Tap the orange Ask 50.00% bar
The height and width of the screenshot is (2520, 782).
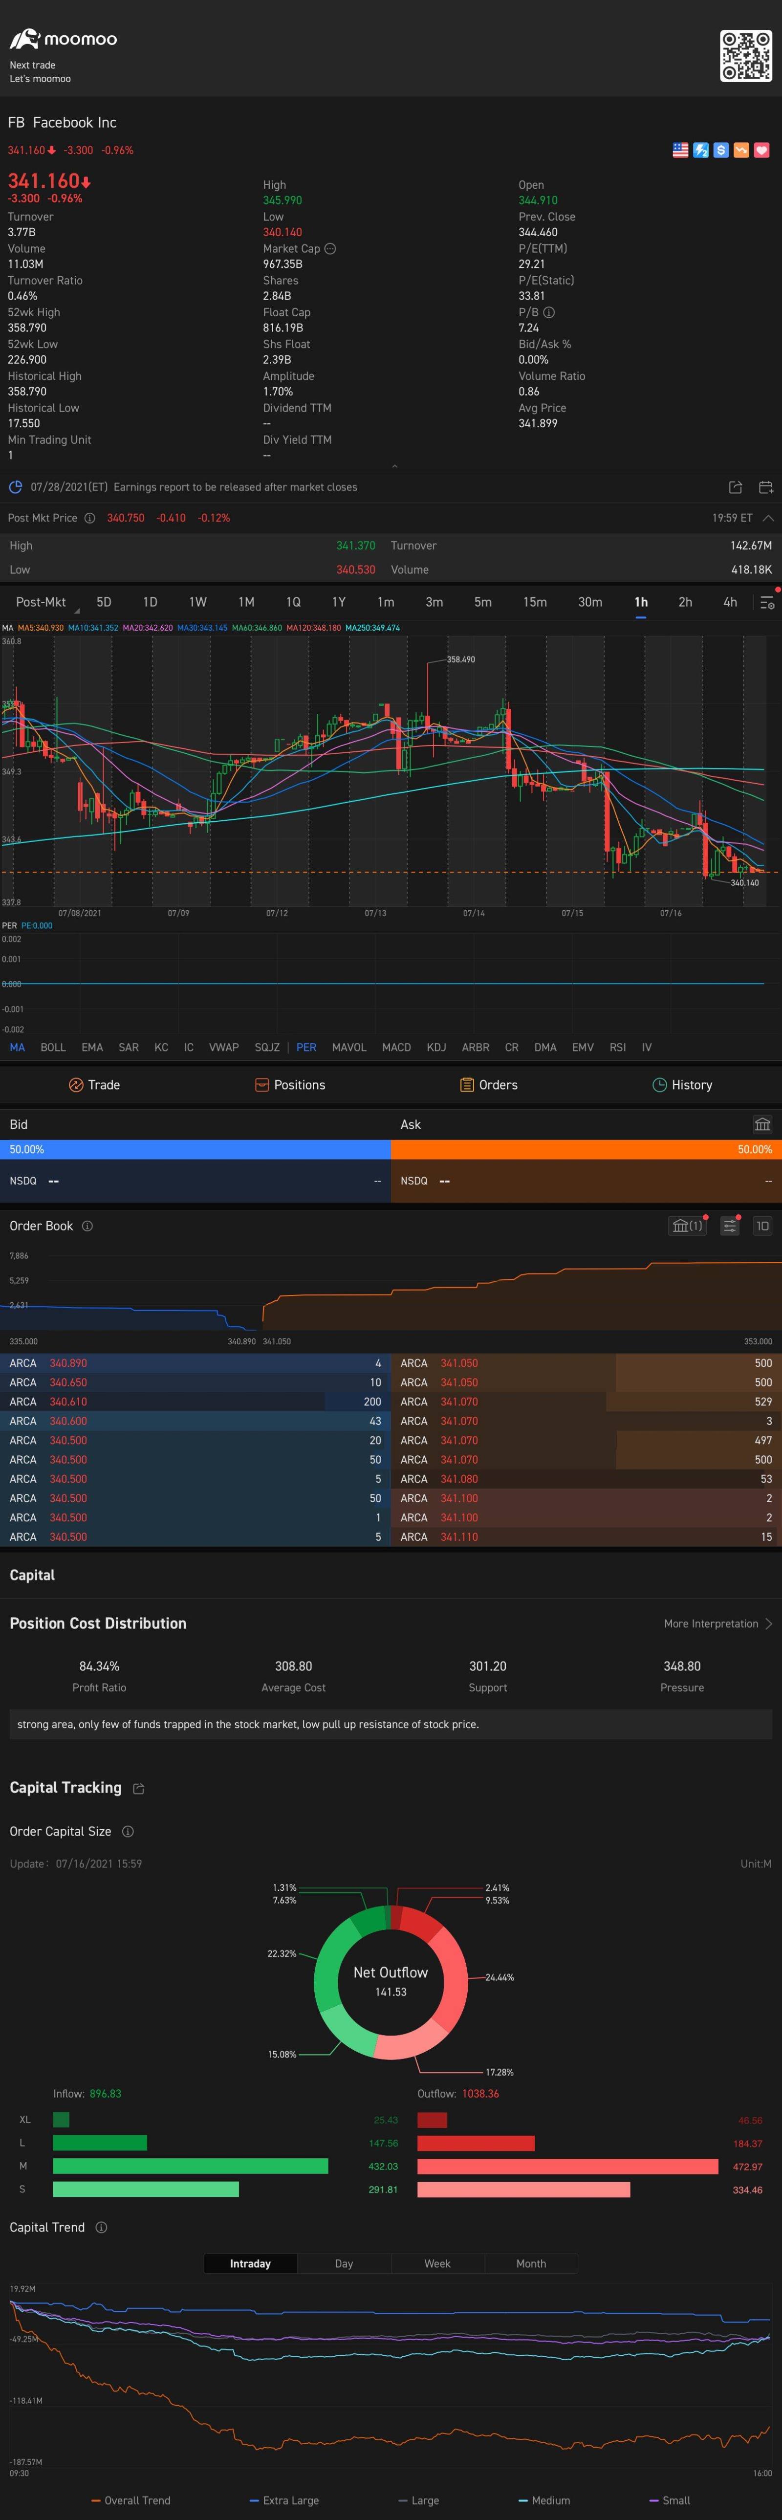click(586, 1149)
